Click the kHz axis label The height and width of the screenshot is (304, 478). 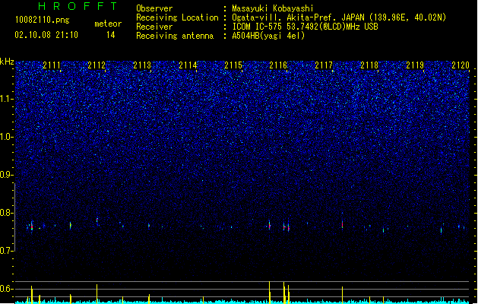7,62
